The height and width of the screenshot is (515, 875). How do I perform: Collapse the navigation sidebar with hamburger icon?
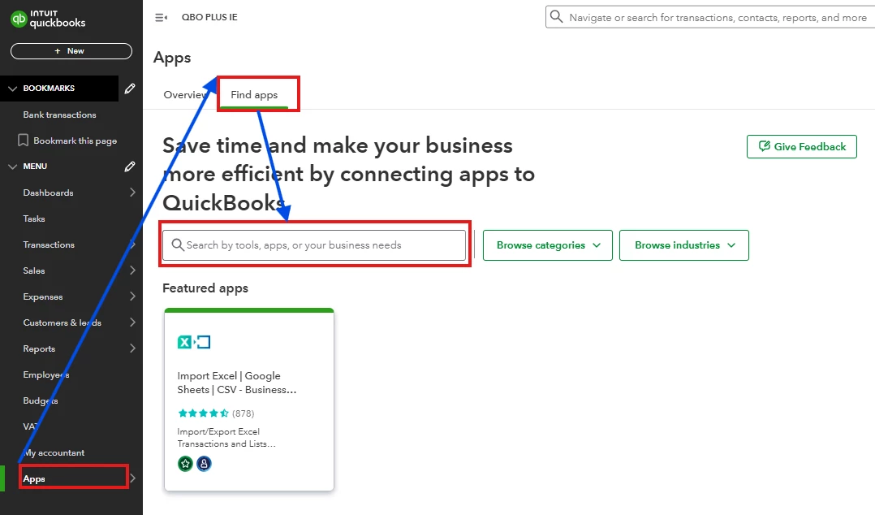[161, 17]
